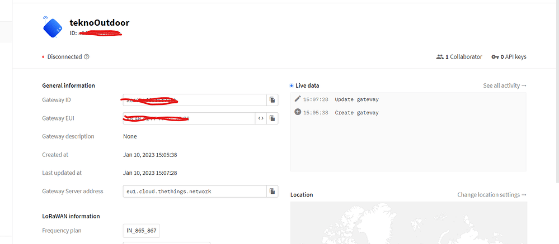Click the IN_865_867 frequency plan tag
This screenshot has height=244, width=559.
pyautogui.click(x=142, y=231)
